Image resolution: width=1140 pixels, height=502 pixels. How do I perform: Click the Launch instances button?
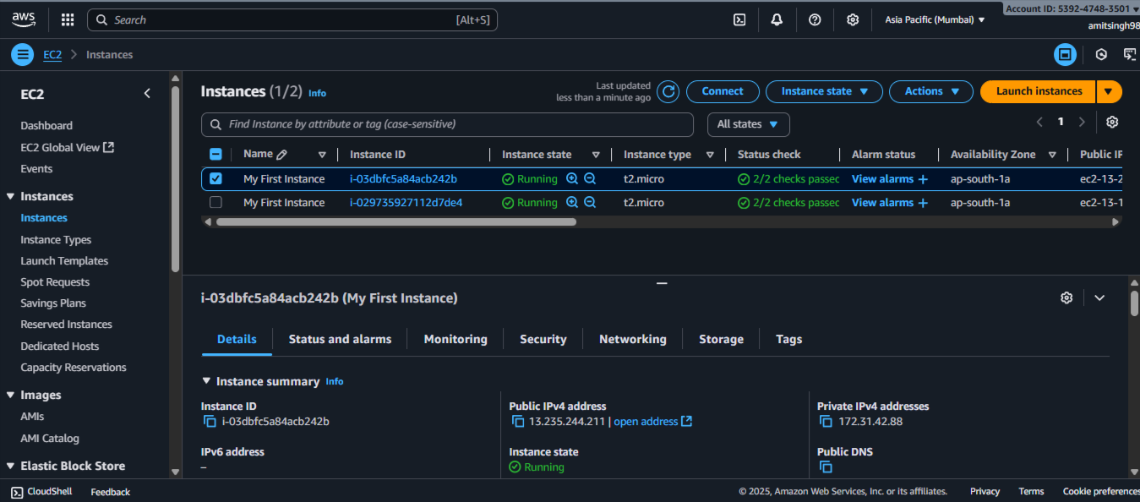coord(1039,91)
